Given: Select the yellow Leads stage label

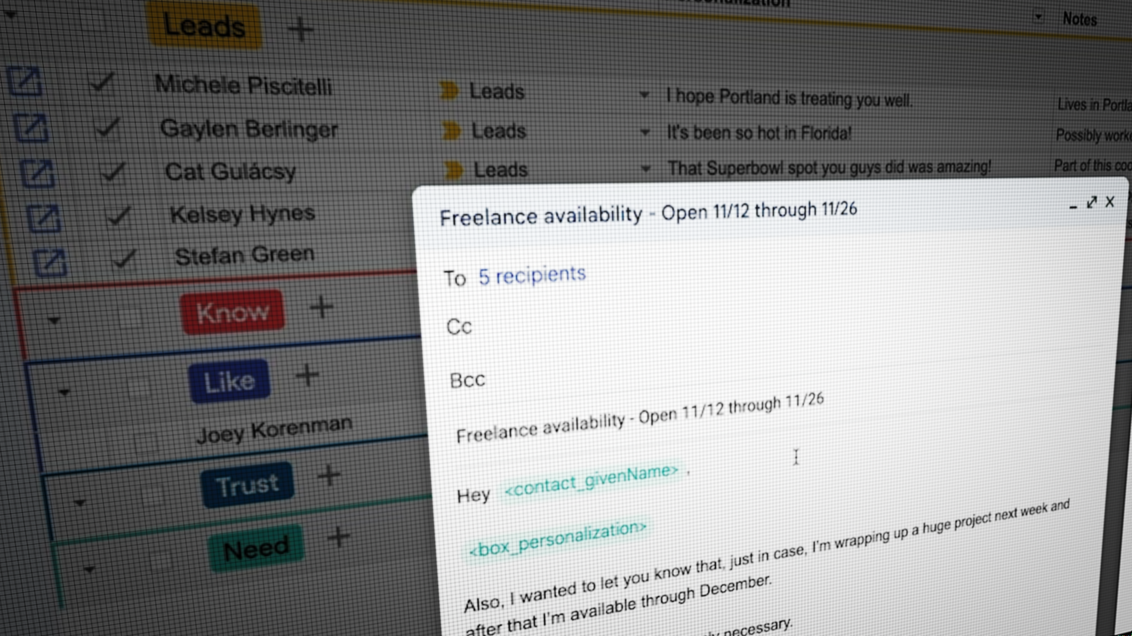Looking at the screenshot, I should 204,26.
